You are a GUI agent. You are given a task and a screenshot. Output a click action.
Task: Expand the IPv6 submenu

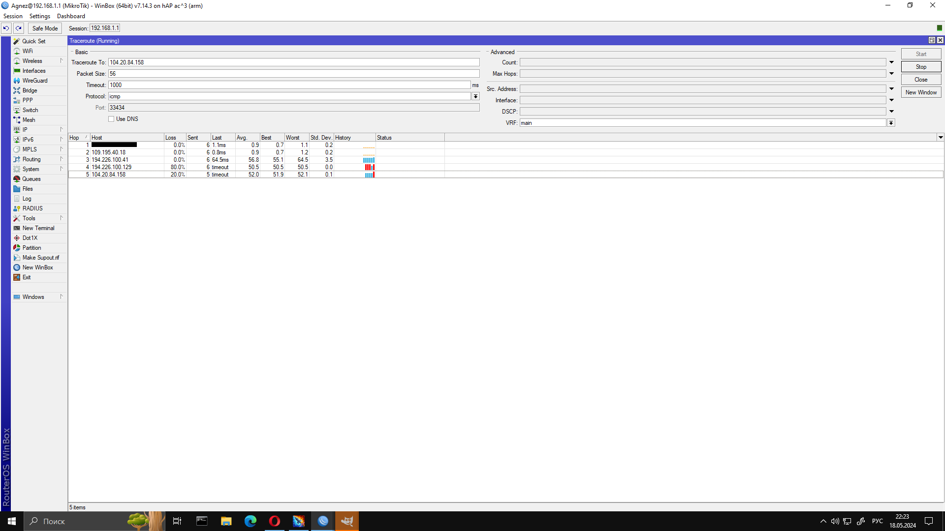(62, 140)
